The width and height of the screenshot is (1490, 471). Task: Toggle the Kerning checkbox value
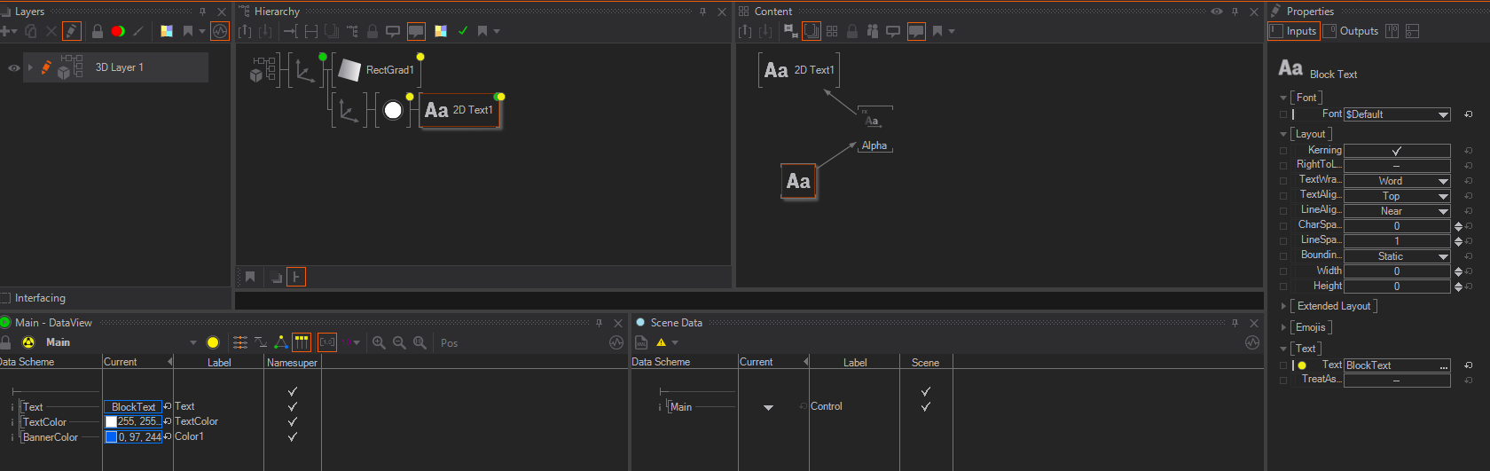[x=1396, y=151]
